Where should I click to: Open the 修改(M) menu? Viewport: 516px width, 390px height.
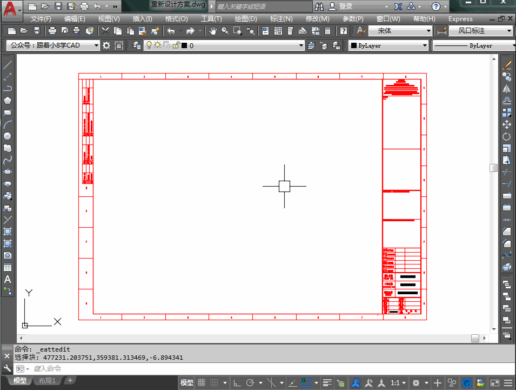(317, 19)
